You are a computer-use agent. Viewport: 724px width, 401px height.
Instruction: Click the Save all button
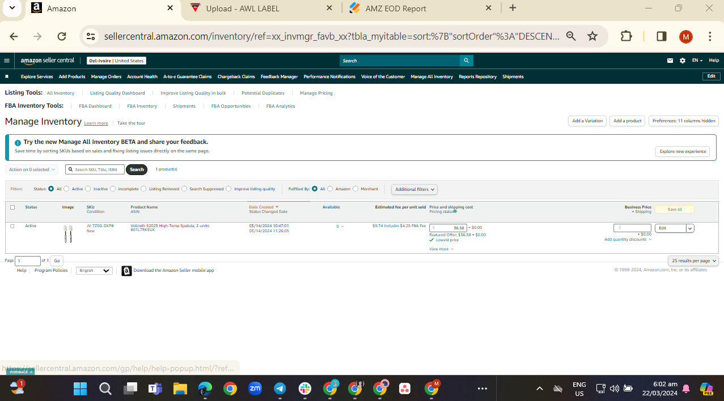tap(675, 209)
